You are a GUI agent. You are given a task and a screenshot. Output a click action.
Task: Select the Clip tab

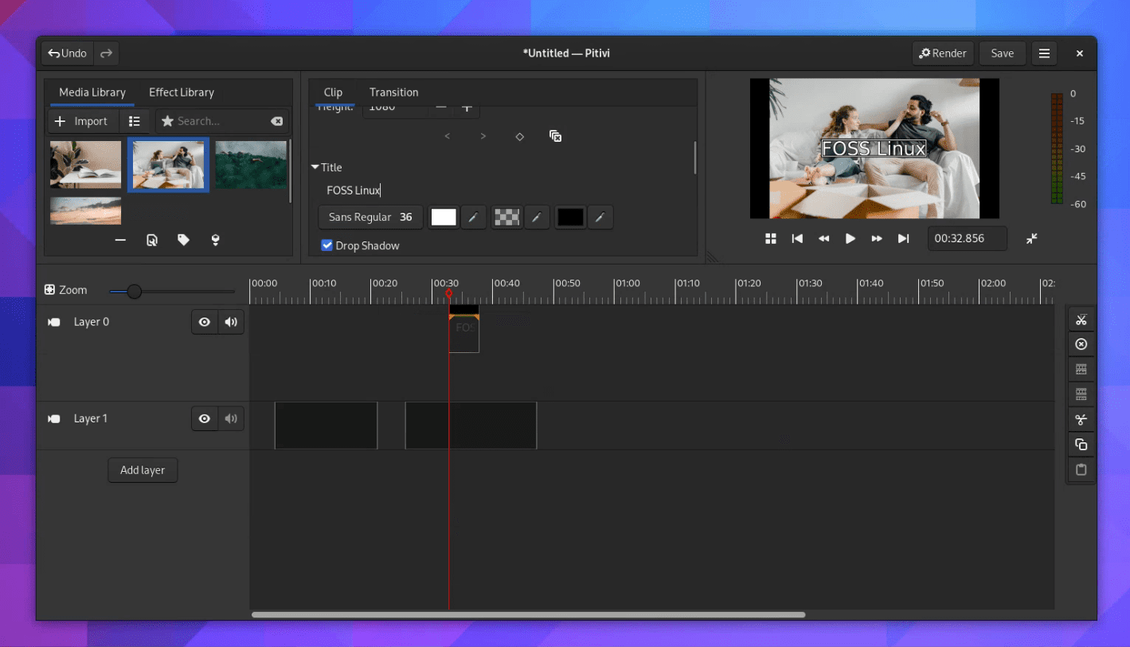[333, 92]
